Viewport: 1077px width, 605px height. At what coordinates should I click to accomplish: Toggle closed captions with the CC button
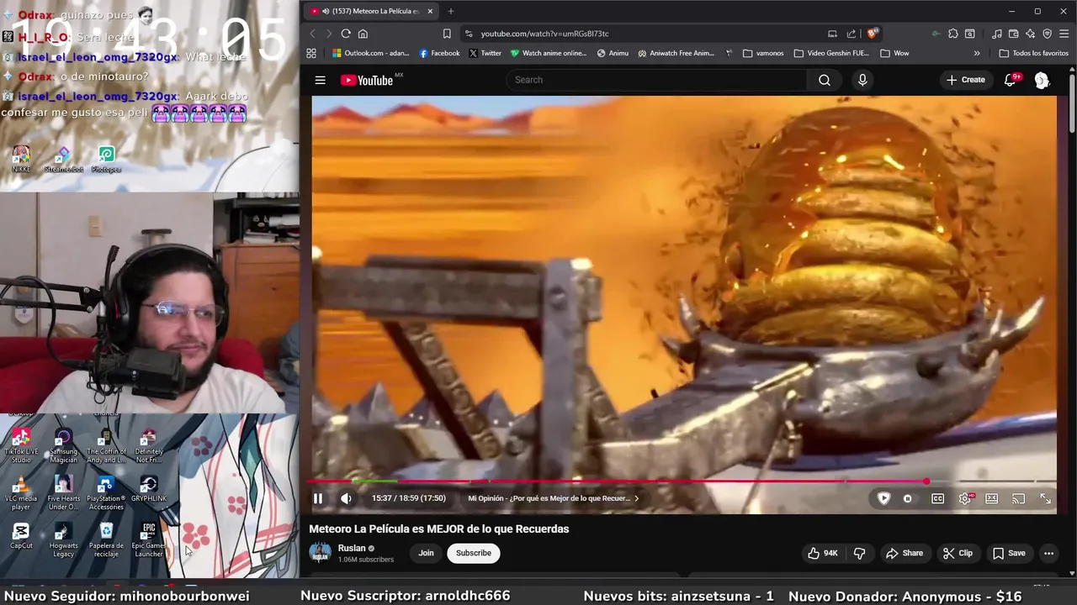(x=937, y=498)
